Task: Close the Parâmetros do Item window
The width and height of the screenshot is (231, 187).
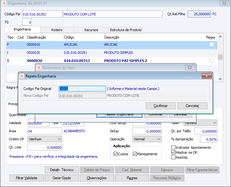Action: [190, 68]
